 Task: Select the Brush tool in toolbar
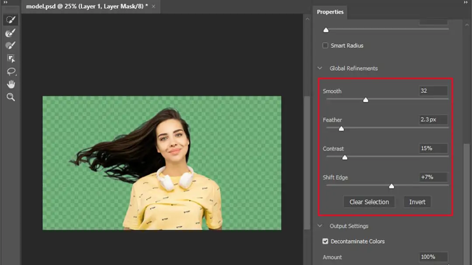click(11, 46)
